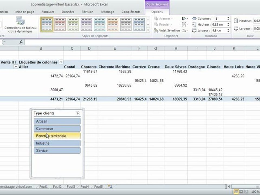The height and width of the screenshot is (195, 260).
Task: Clear the Type clients slicer filter
Action: tap(78, 113)
